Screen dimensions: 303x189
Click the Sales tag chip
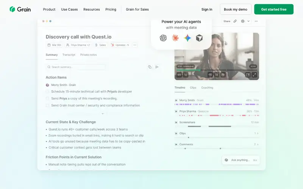tap(100, 45)
